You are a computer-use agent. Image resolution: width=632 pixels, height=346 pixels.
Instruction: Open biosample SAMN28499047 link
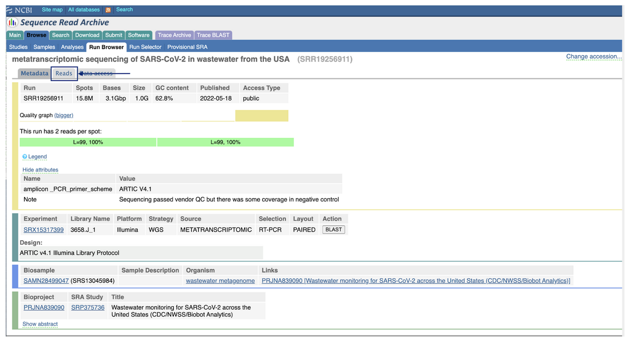coord(46,281)
